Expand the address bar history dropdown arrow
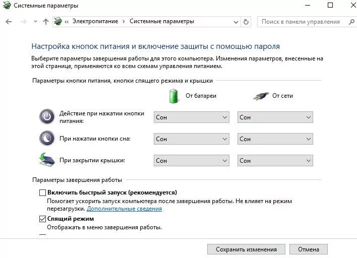357x258 pixels. pos(236,22)
